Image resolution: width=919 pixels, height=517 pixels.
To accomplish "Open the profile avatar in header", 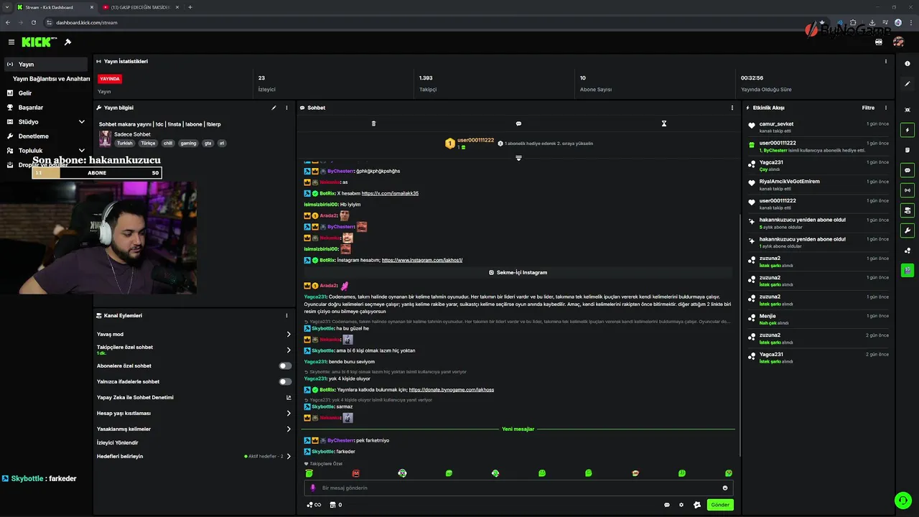I will pos(898,42).
